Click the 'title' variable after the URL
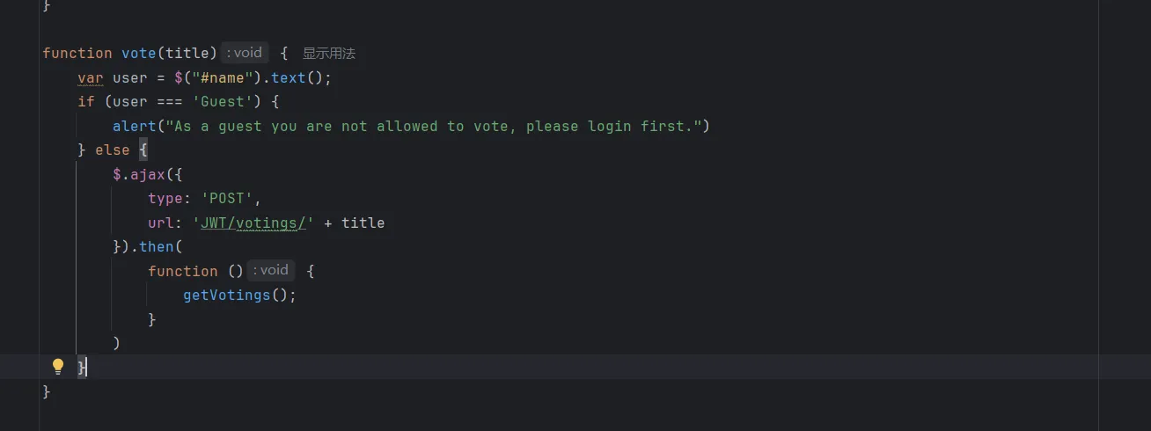The image size is (1151, 431). pyautogui.click(x=363, y=223)
